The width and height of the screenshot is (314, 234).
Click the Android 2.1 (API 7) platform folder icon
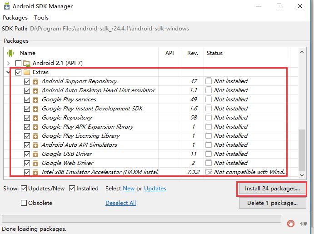27,64
